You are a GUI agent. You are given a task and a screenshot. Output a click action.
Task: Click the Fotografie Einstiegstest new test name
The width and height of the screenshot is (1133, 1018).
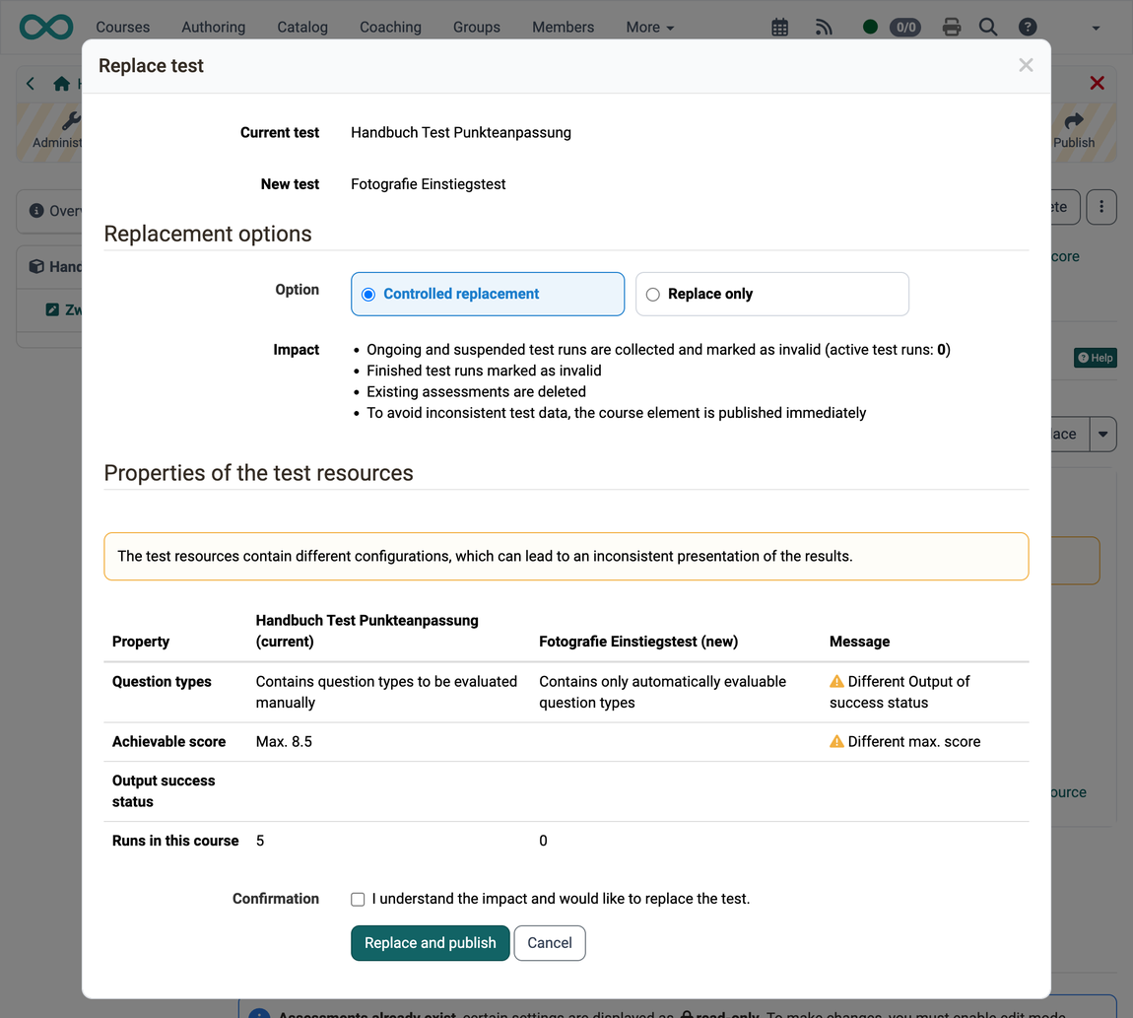coord(429,184)
